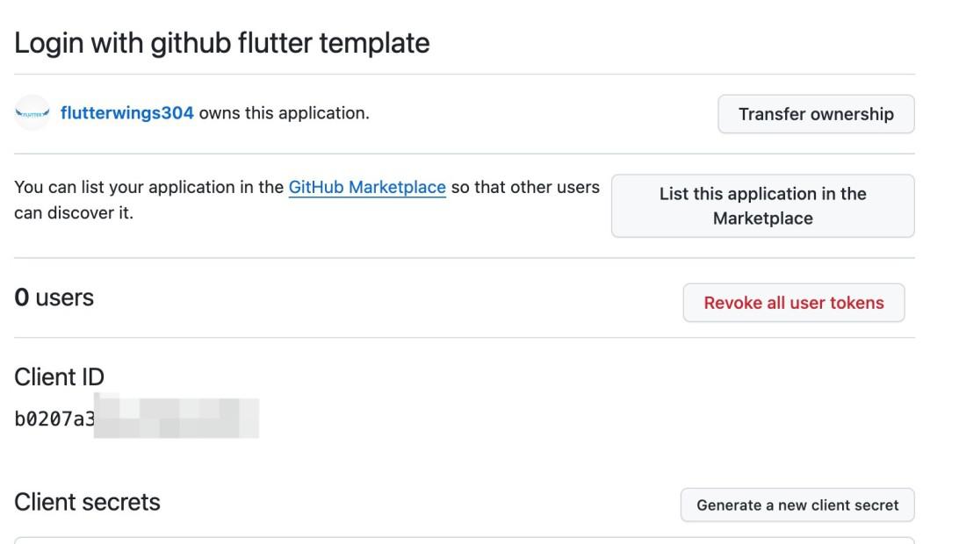
Task: Follow the GitHub Marketplace link
Action: (x=367, y=187)
